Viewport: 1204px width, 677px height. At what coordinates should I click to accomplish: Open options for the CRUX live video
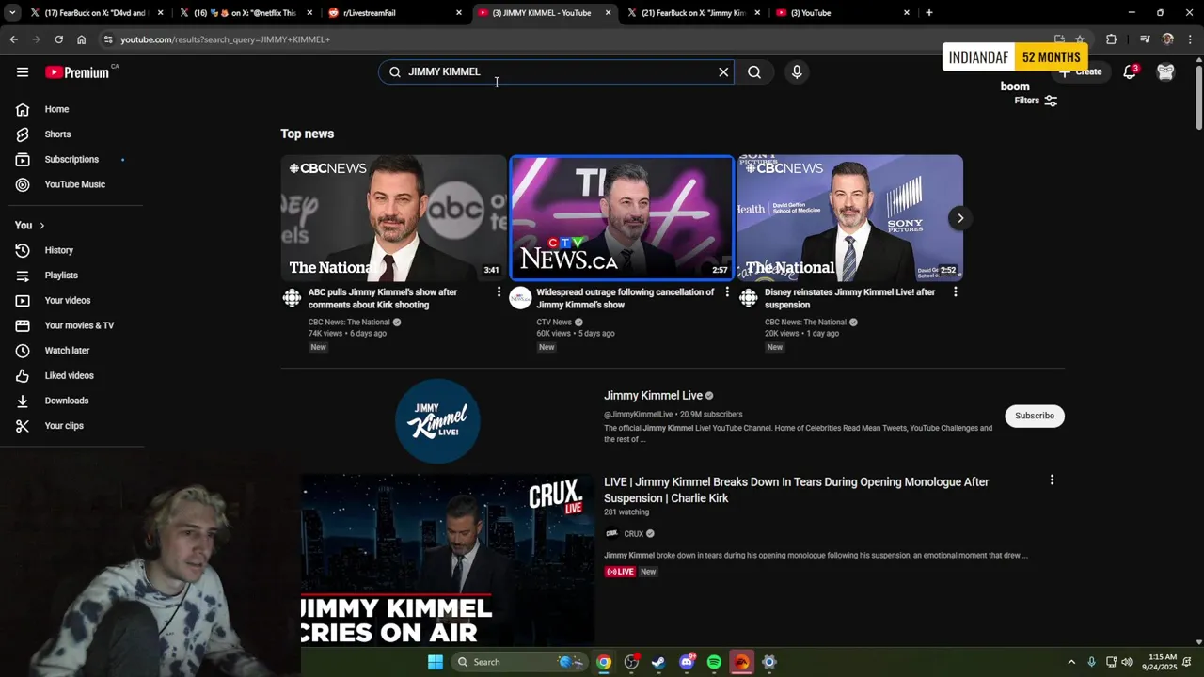click(x=1052, y=480)
